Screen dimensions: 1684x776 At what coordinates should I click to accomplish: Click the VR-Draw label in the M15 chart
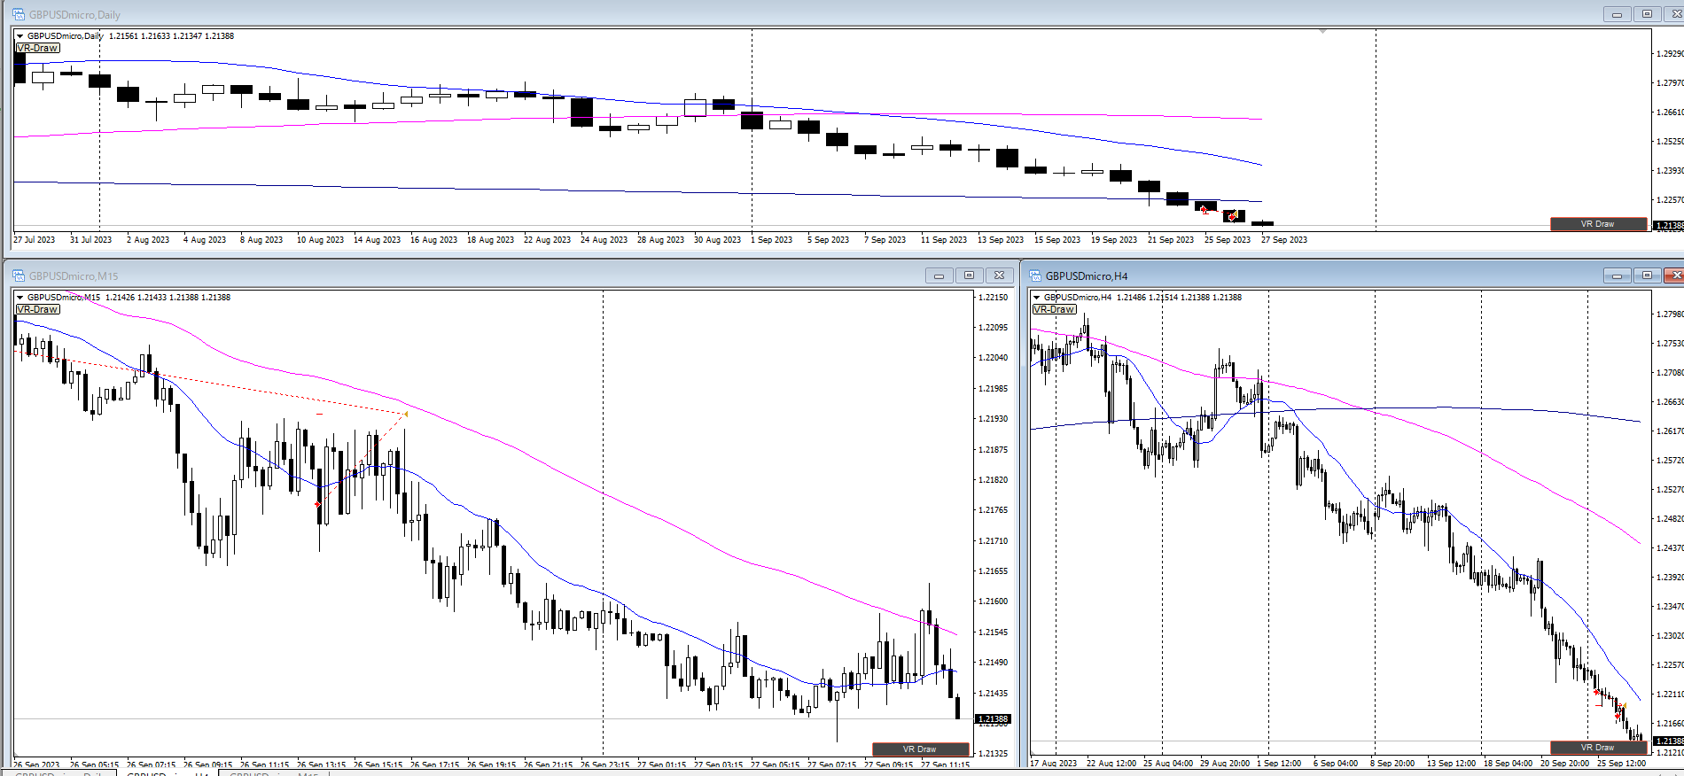click(37, 309)
